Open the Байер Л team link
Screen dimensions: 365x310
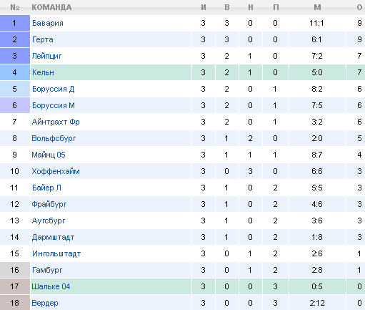click(x=46, y=188)
